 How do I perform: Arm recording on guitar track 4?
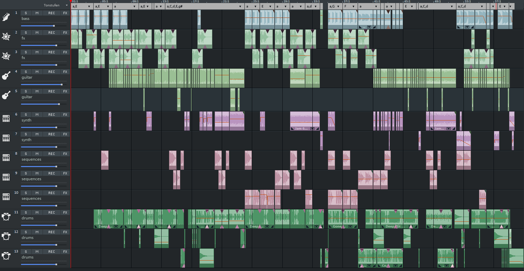coord(51,72)
